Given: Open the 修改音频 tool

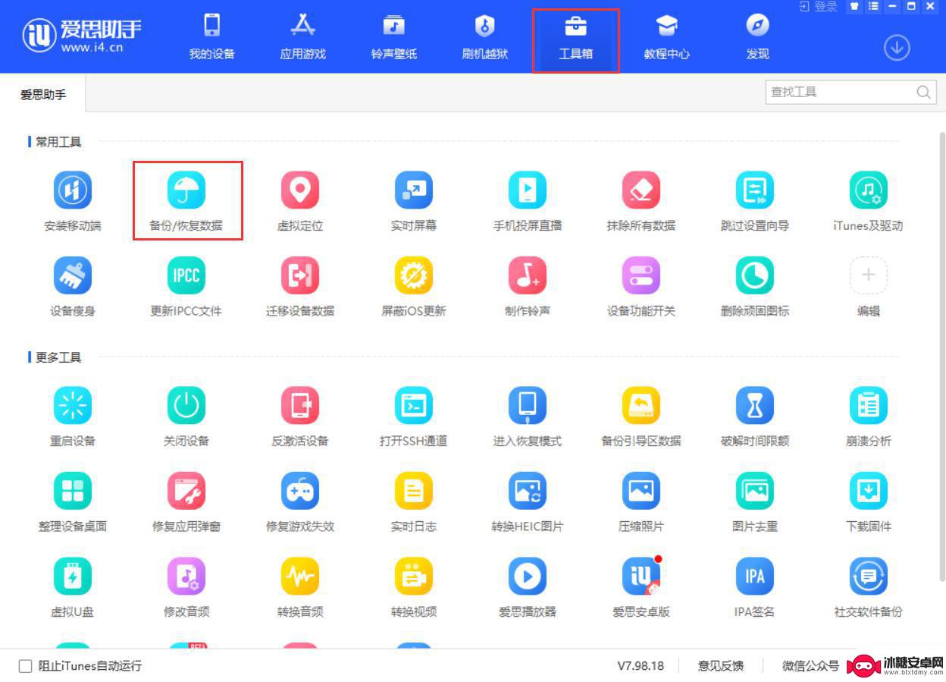Looking at the screenshot, I should (186, 577).
